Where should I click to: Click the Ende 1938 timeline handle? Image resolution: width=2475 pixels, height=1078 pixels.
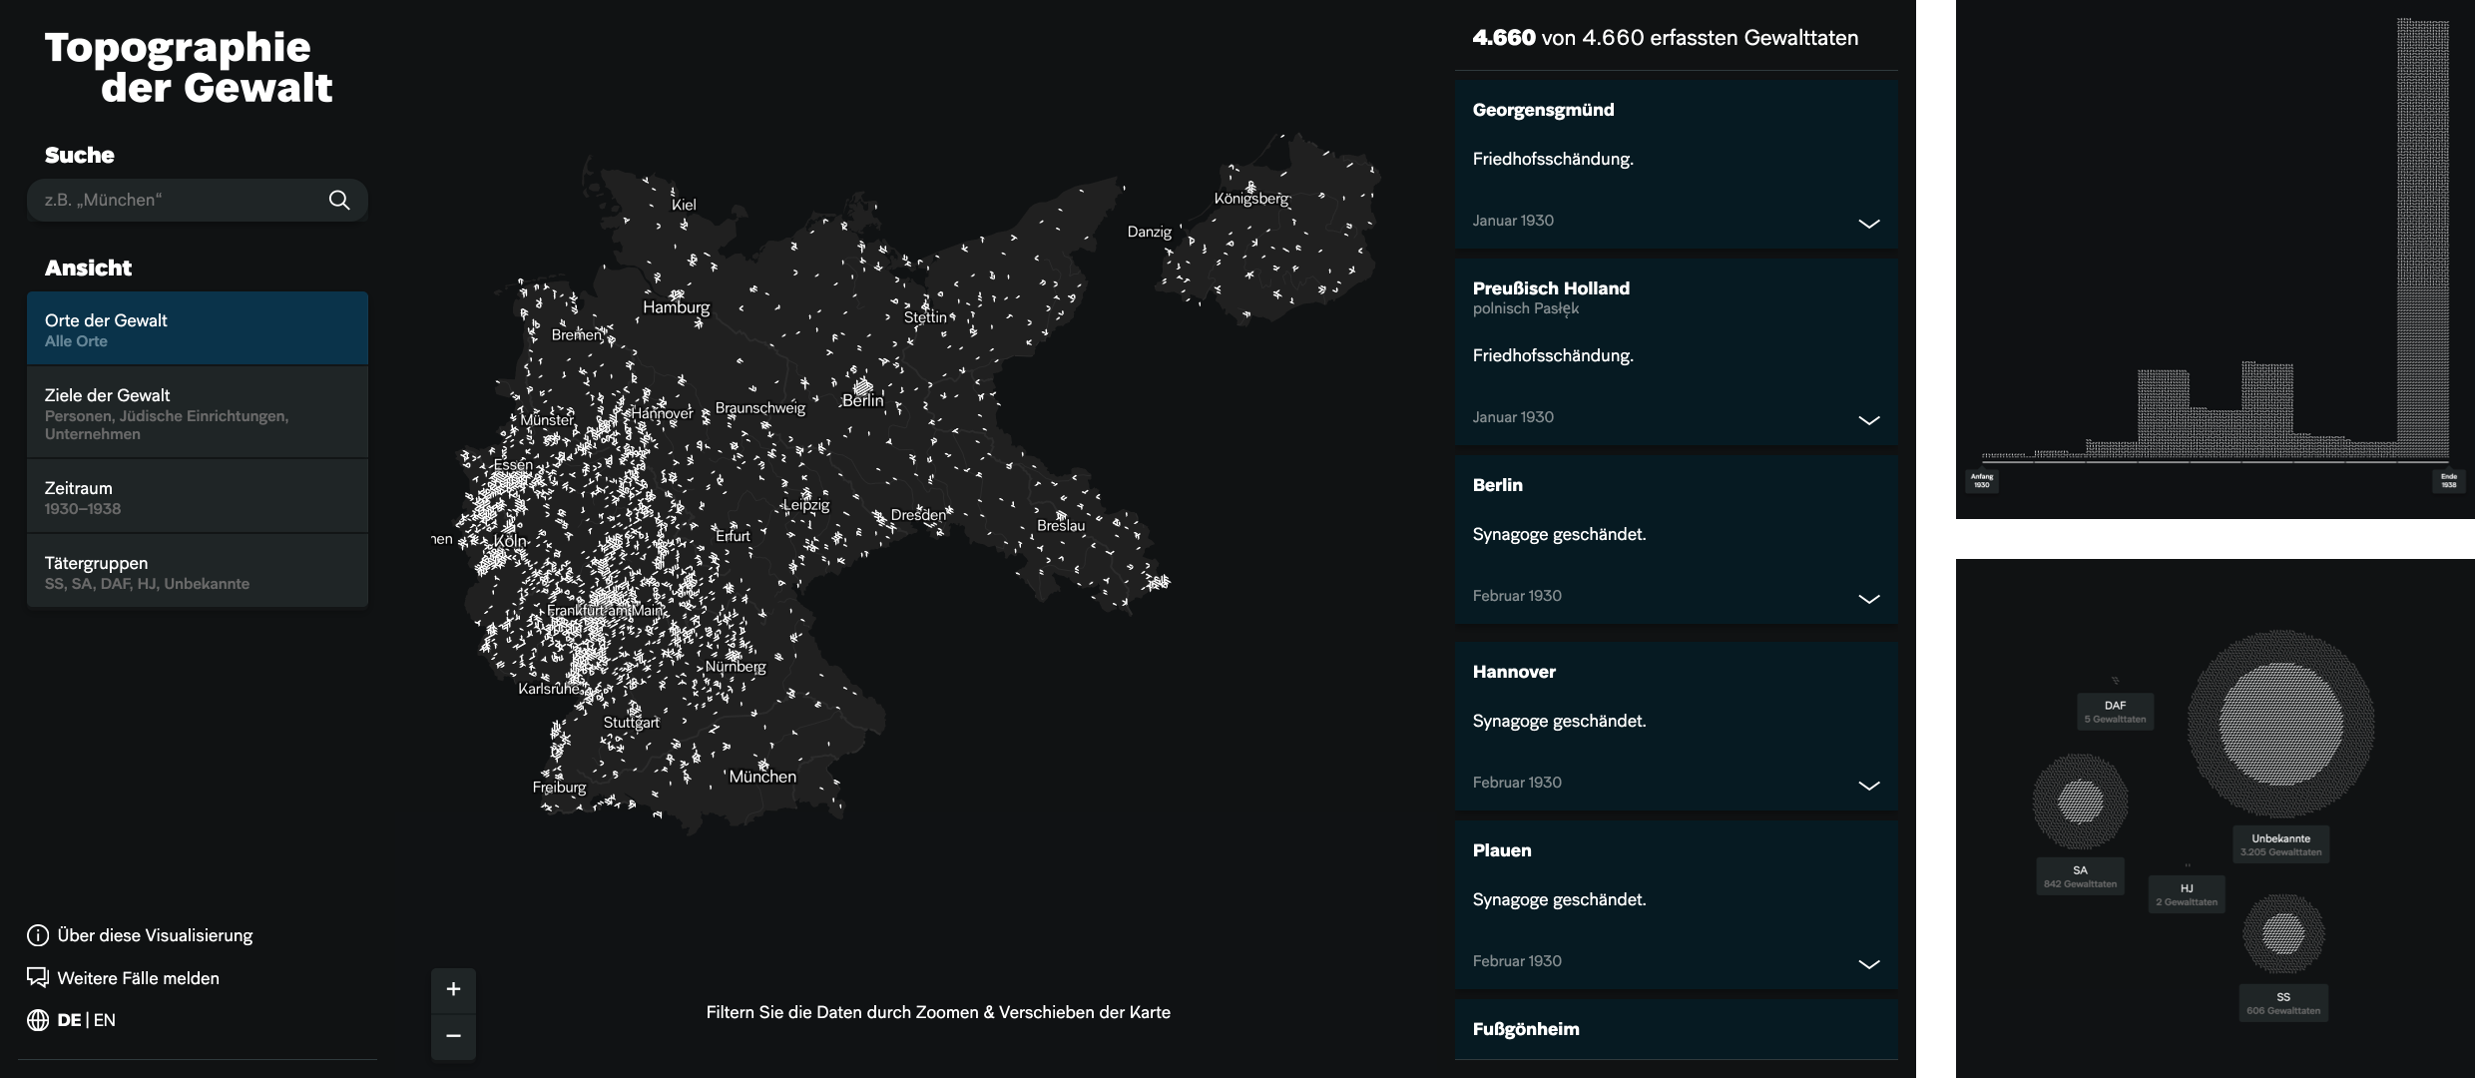[x=2448, y=480]
